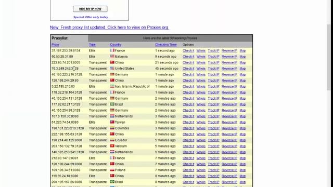The height and width of the screenshot is (187, 333).
Task: Select proxy address 203.160.132.79:3128
Action: point(67,146)
